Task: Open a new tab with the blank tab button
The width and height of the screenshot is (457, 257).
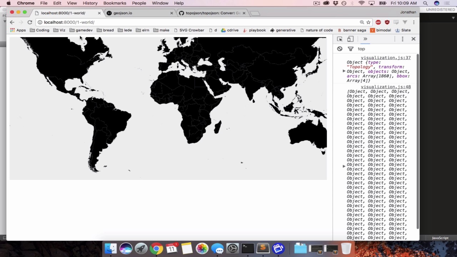Action: coord(255,13)
